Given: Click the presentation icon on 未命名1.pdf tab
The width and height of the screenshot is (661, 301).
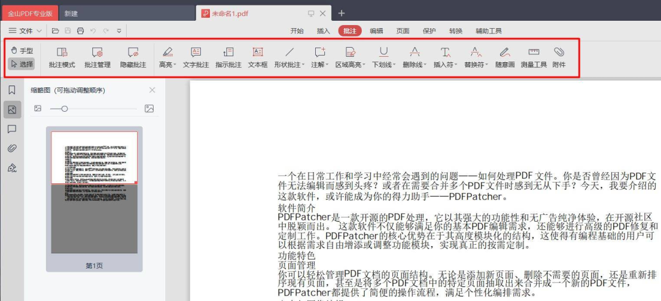Looking at the screenshot, I should click(311, 13).
